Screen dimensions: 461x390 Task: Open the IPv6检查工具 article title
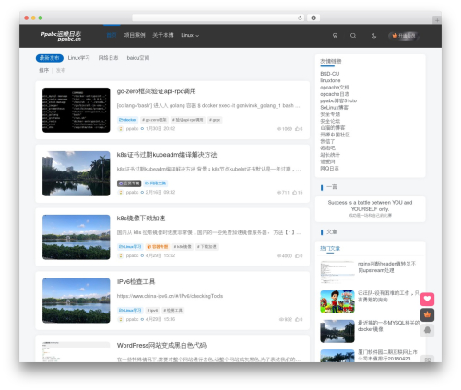[136, 282]
